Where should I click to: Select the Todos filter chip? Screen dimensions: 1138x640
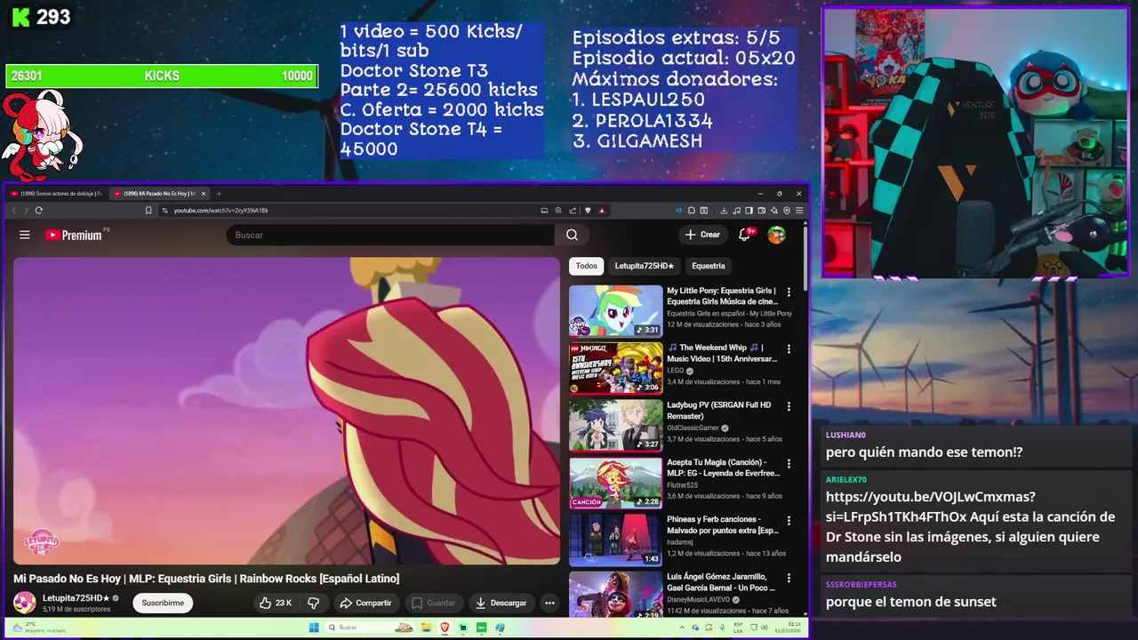587,266
